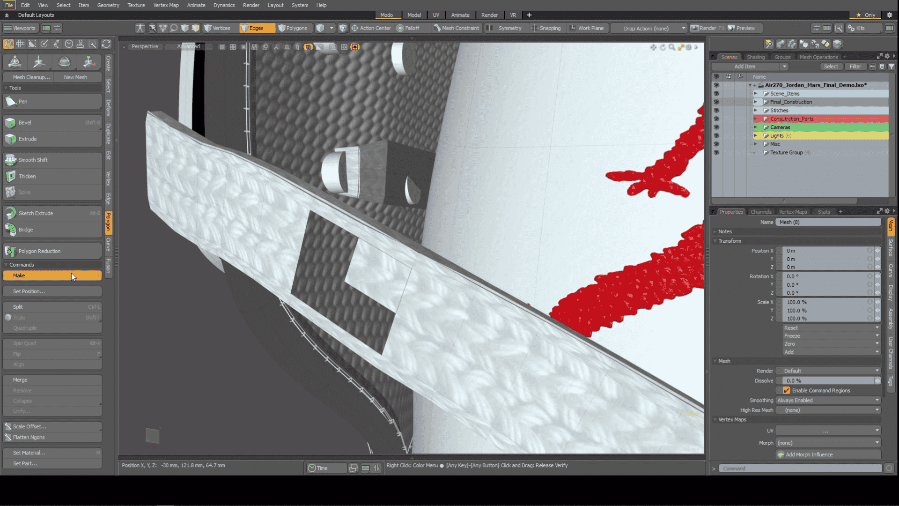The width and height of the screenshot is (899, 506).
Task: Toggle Enable Command Regions checkbox
Action: coord(787,391)
